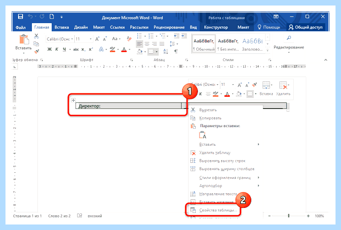Apply subscript in the ribbon
The image size is (341, 230).
click(x=83, y=50)
